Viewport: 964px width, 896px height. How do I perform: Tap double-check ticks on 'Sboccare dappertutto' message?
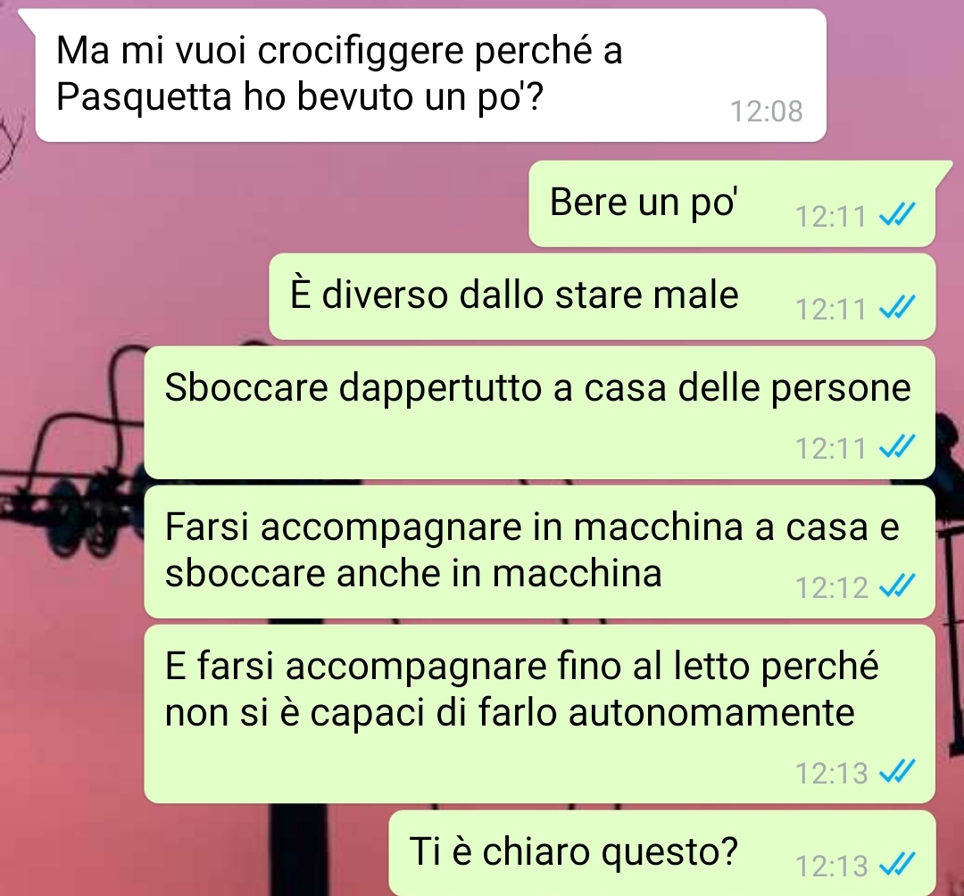pos(897,447)
